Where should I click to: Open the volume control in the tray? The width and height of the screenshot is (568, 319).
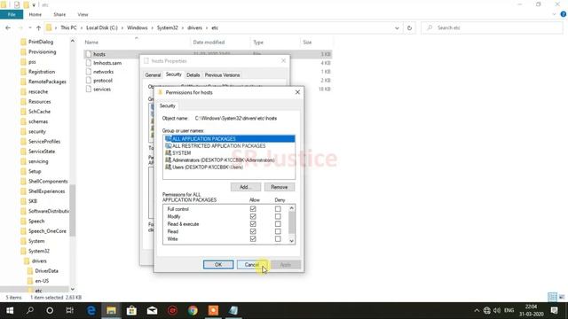(497, 310)
